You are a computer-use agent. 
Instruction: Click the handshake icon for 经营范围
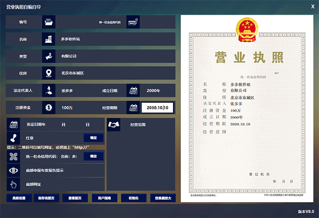(114, 124)
